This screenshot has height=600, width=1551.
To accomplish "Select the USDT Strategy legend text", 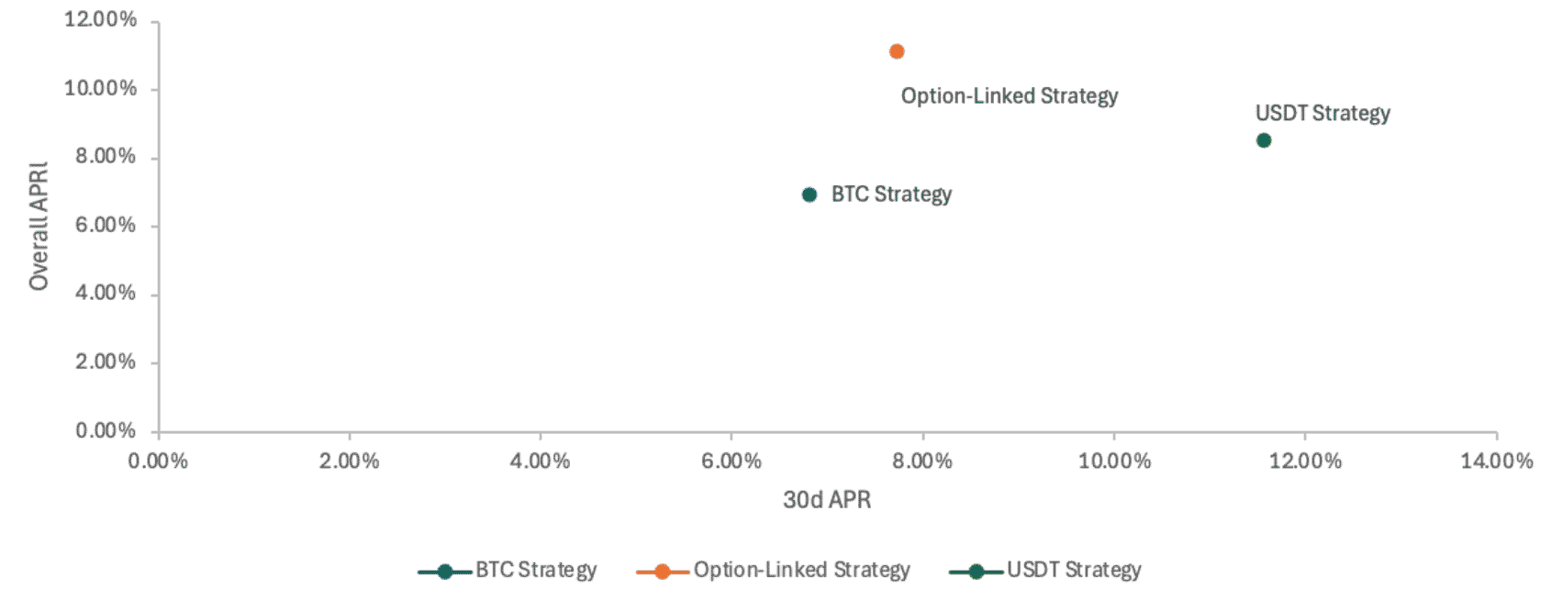I will [1074, 570].
